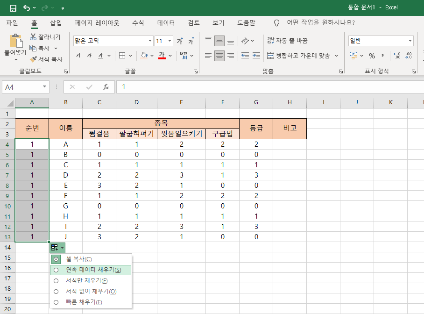
Task: Apply red font color
Action: pos(162,56)
